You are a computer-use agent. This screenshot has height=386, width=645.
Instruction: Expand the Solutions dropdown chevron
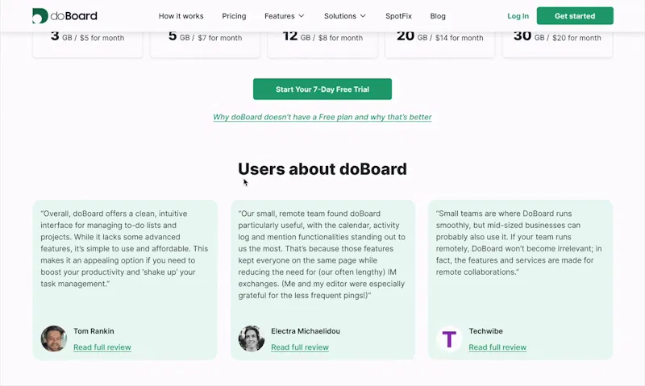pos(363,16)
